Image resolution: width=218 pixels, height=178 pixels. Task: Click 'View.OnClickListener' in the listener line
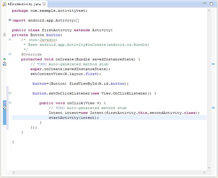124,94
